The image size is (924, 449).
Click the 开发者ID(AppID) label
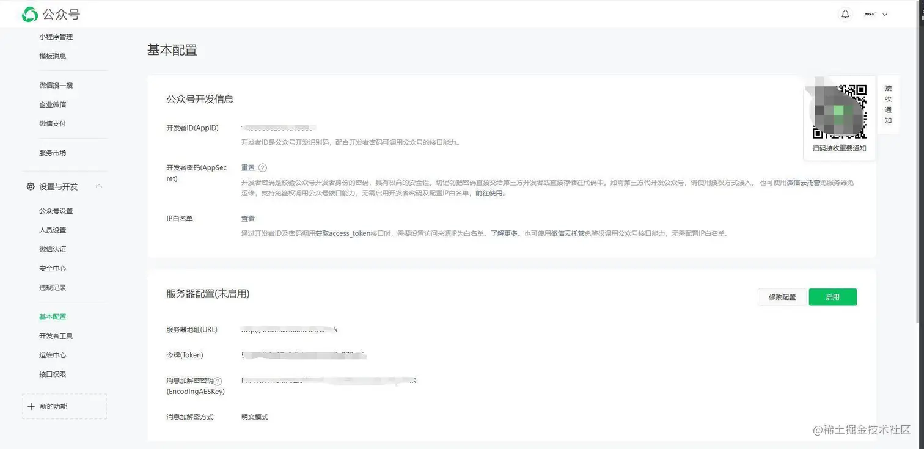click(x=193, y=128)
